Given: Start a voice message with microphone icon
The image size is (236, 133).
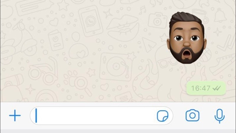Looking at the screenshot, I should tap(219, 116).
